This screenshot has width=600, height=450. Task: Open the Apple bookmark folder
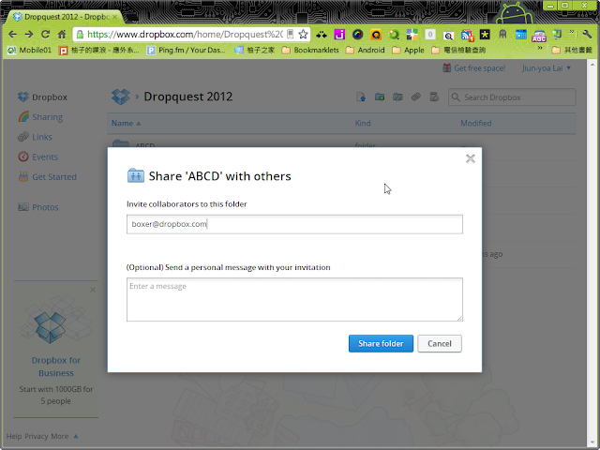pyautogui.click(x=409, y=50)
